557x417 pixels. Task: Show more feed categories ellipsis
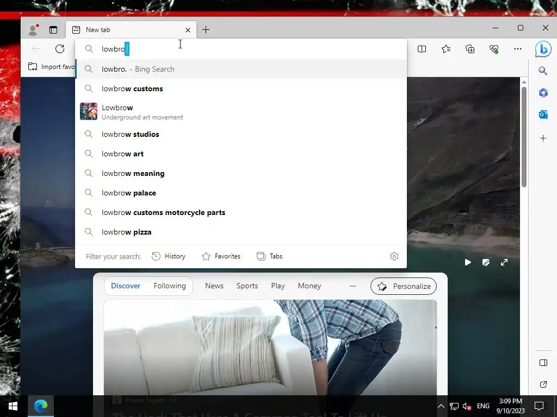point(352,286)
